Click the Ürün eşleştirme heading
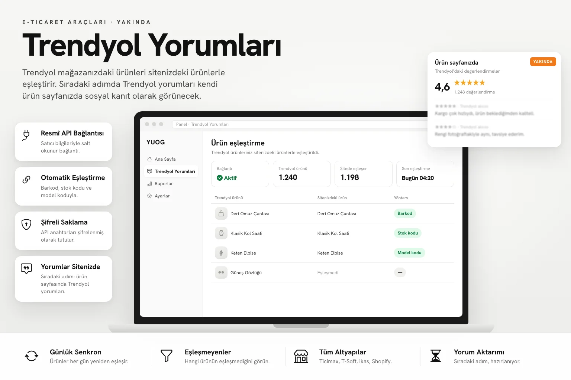The image size is (571, 380). (x=238, y=143)
